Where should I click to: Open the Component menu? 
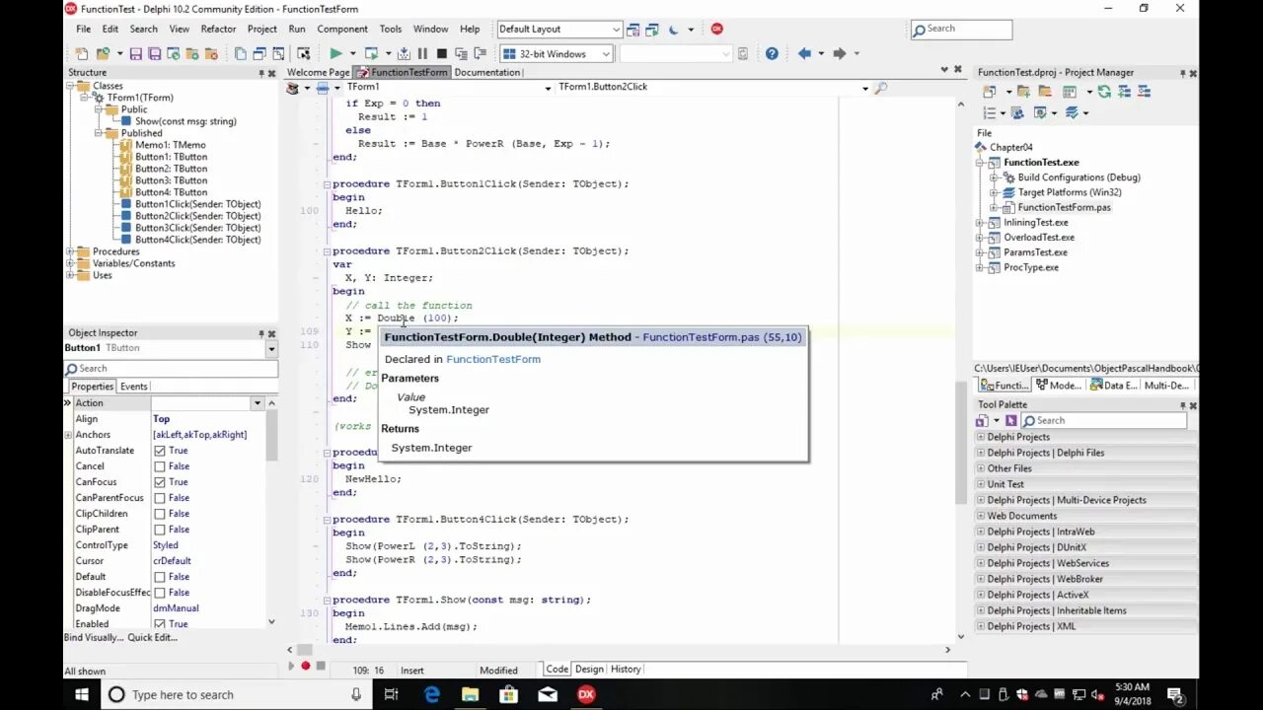pos(342,29)
